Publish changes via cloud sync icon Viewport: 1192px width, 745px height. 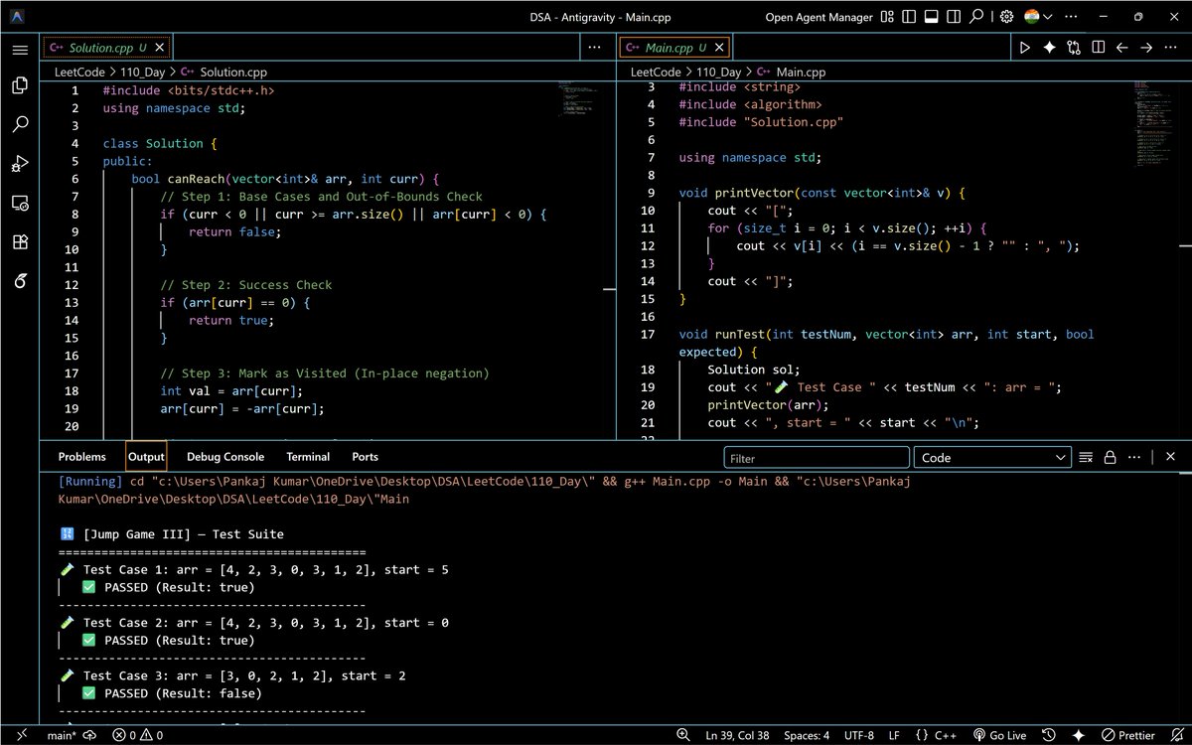89,735
